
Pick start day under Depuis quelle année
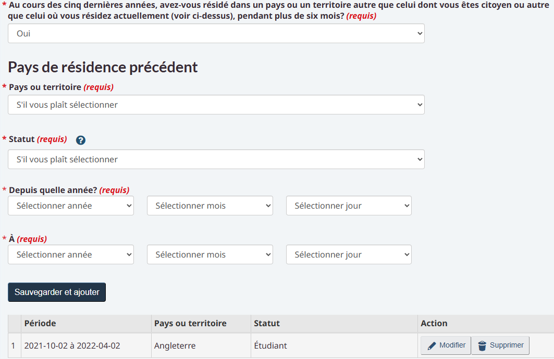(x=349, y=206)
